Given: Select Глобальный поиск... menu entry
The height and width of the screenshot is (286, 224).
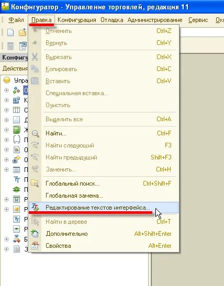Looking at the screenshot, I should (x=104, y=184).
